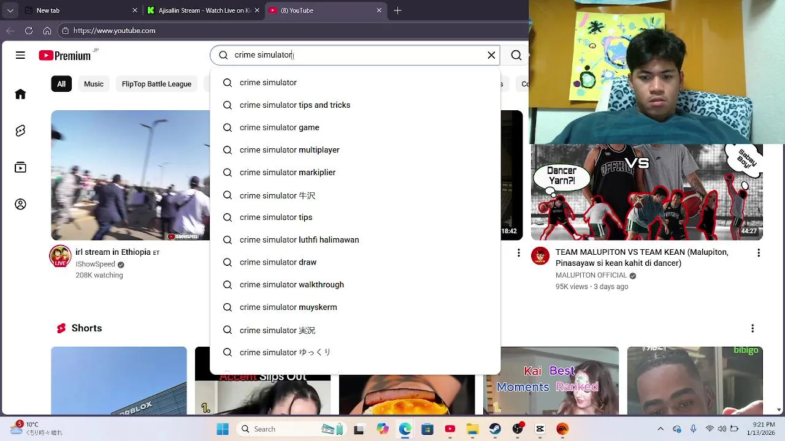This screenshot has height=441, width=785.
Task: Open the You account sidebar icon
Action: click(x=20, y=204)
